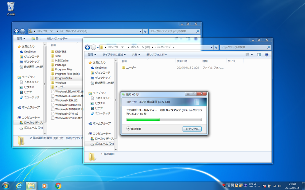Screen dimensions: 305x190
Task: Select ボリューム (D:) in バックアップ window sidebar
Action: pyautogui.click(x=102, y=144)
